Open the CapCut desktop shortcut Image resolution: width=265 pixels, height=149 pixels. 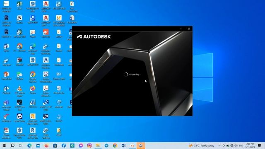click(19, 19)
